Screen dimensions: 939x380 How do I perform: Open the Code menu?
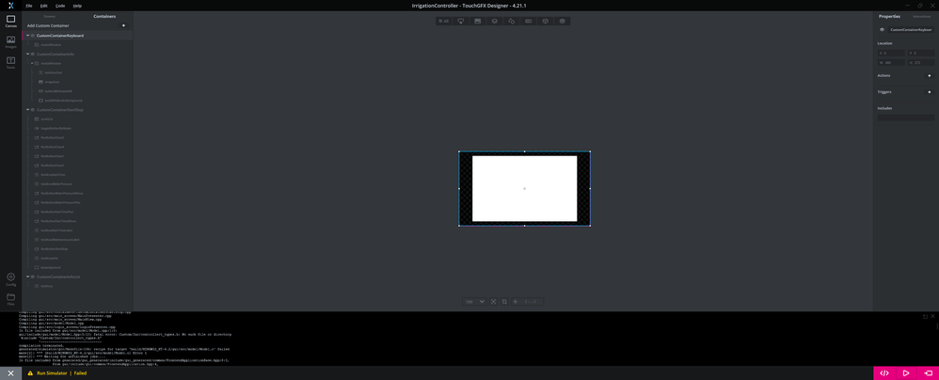click(60, 6)
